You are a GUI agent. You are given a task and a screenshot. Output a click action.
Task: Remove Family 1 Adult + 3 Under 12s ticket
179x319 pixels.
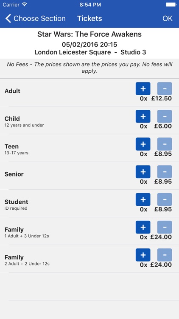point(165,227)
